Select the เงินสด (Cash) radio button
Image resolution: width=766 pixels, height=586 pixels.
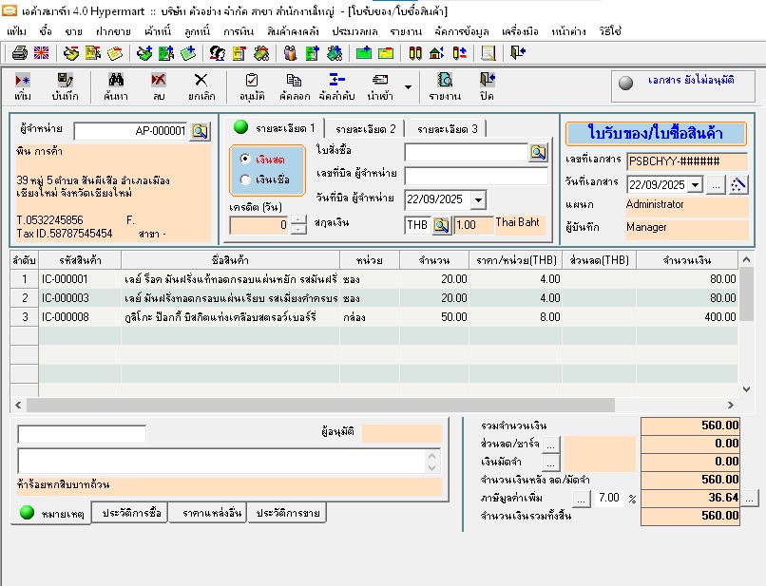(246, 160)
